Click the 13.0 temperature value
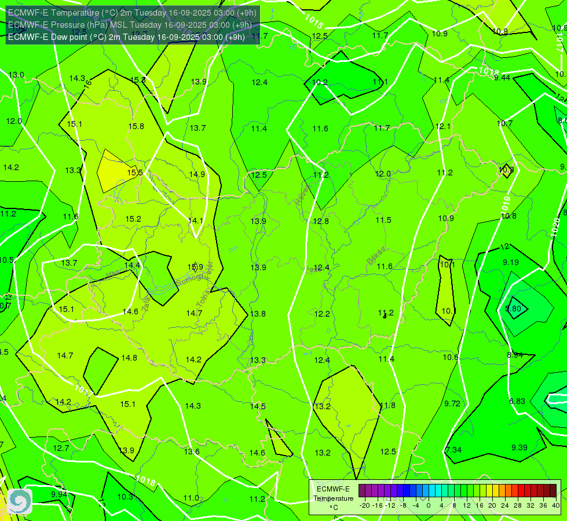 pyautogui.click(x=16, y=75)
